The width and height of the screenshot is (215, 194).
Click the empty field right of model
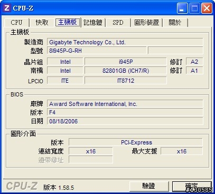pos(175,51)
